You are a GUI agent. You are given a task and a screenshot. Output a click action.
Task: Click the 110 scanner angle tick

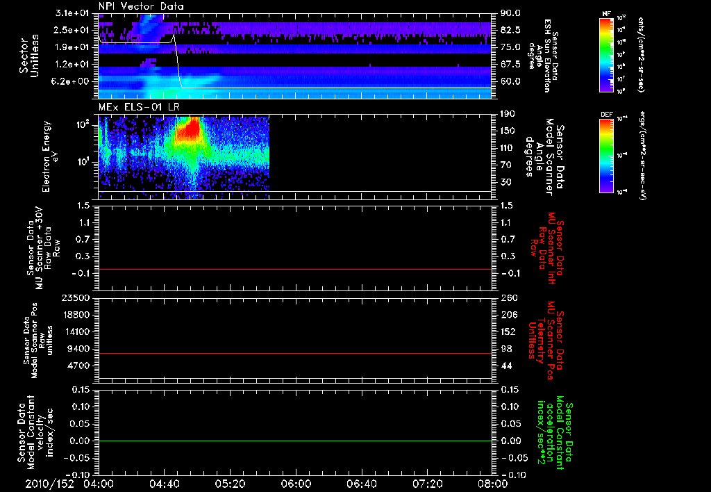click(508, 148)
